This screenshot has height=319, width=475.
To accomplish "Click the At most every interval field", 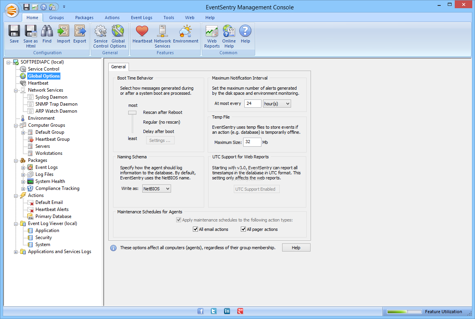I will [x=253, y=103].
